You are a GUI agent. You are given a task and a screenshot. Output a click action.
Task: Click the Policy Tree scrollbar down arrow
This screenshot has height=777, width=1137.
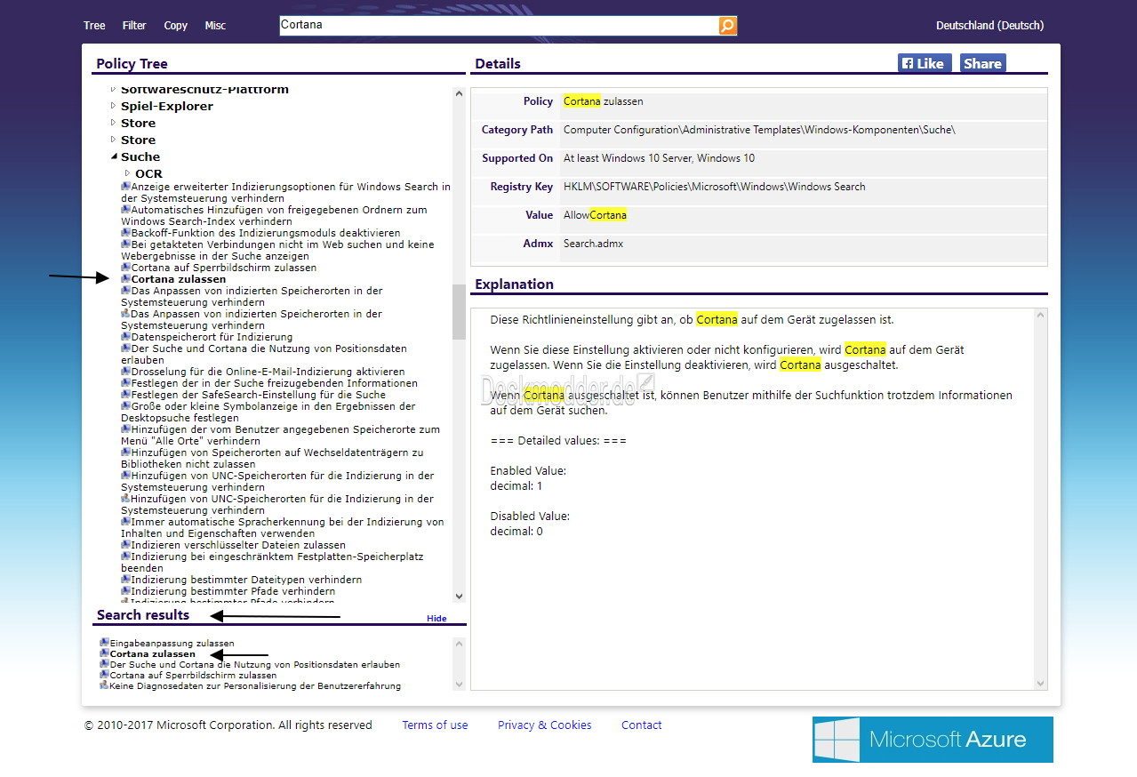coord(459,597)
